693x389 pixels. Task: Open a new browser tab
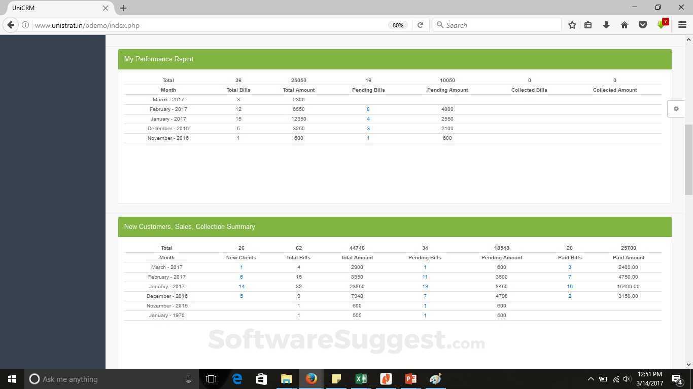123,8
